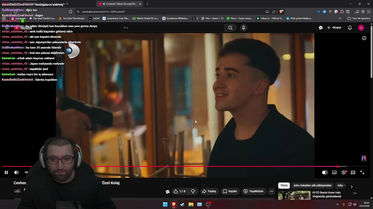
Task: Open the "Excalidraw Whitebo..." bookmark
Action: (176, 18)
